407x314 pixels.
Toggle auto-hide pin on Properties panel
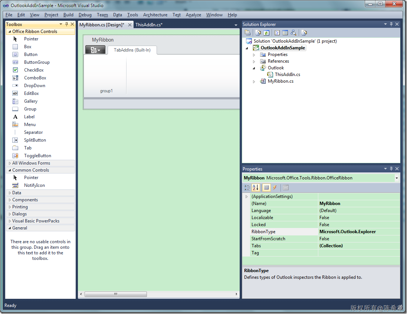(x=391, y=169)
